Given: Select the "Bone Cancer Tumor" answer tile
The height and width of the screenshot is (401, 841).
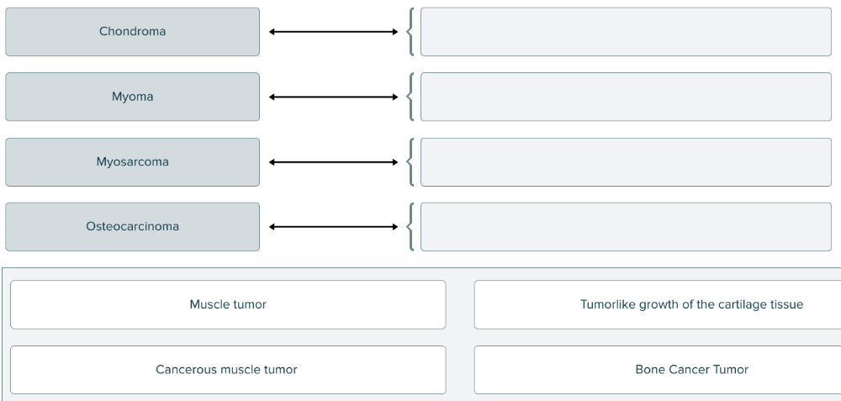Looking at the screenshot, I should pyautogui.click(x=658, y=370).
